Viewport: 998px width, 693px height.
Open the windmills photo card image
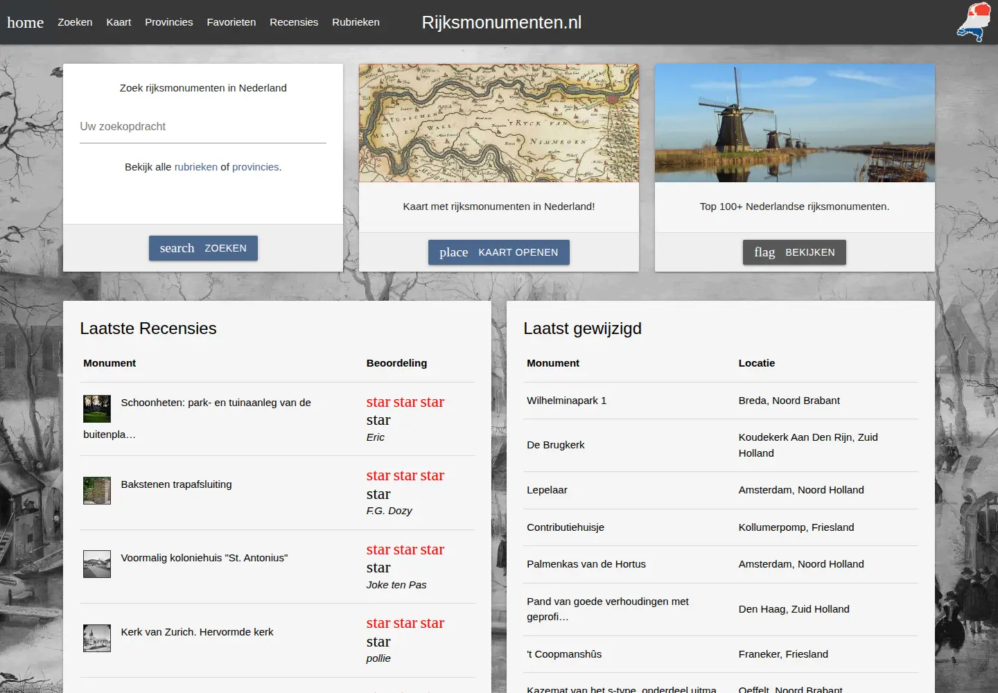pos(795,123)
